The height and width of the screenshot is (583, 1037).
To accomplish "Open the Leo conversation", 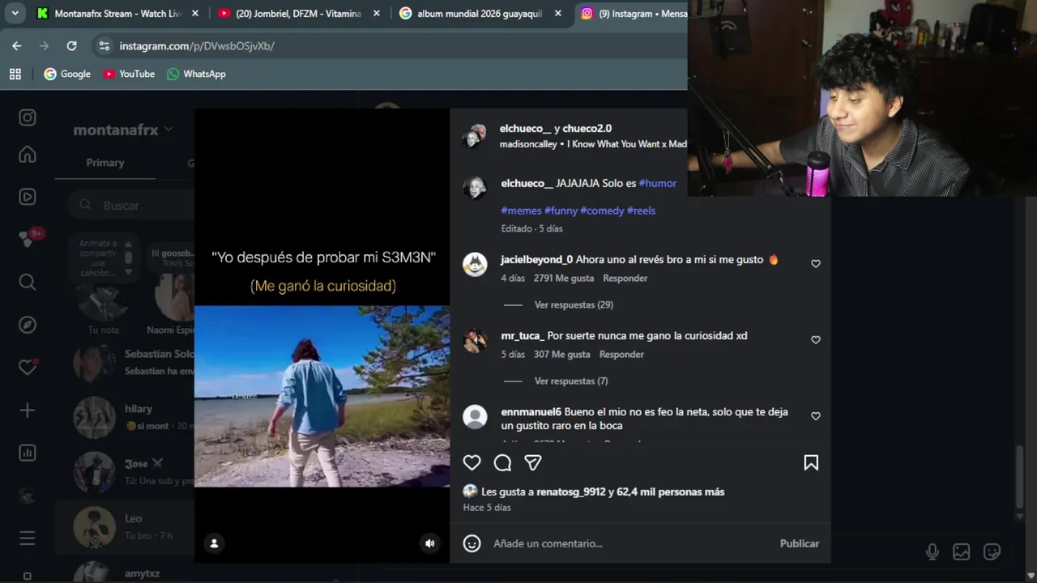I will pyautogui.click(x=125, y=526).
